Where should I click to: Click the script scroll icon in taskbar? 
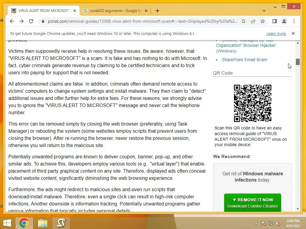click(61, 223)
